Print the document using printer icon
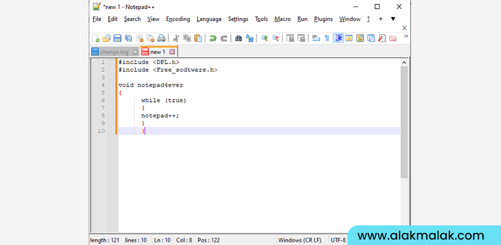 coord(161,38)
